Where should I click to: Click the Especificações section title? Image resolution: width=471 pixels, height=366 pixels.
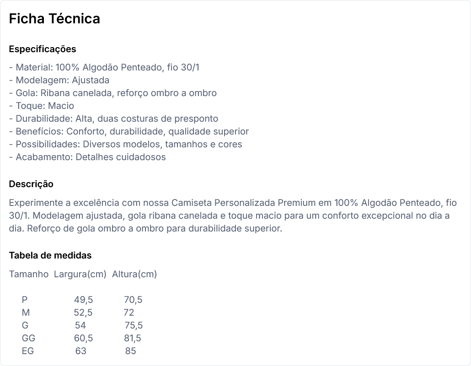[43, 49]
